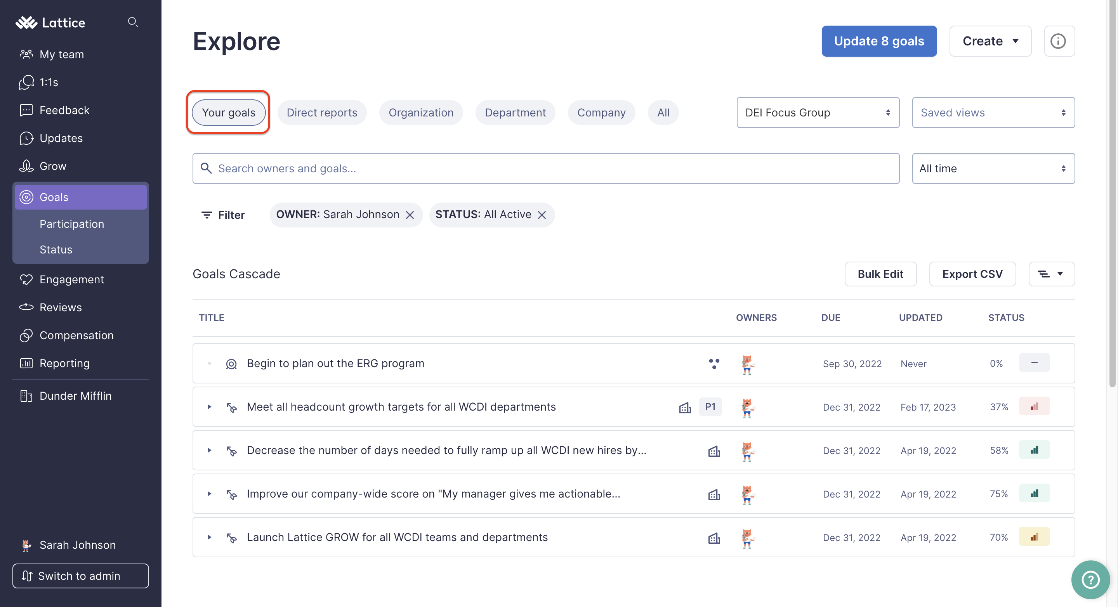The height and width of the screenshot is (607, 1118).
Task: Click the magnifier in the goals search box
Action: [206, 168]
